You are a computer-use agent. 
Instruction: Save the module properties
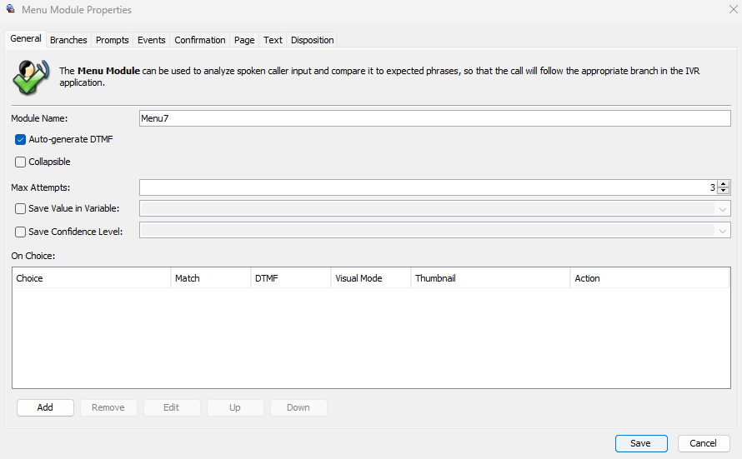641,443
